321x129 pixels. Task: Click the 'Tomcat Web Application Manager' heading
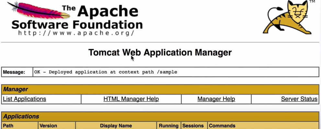[160, 52]
